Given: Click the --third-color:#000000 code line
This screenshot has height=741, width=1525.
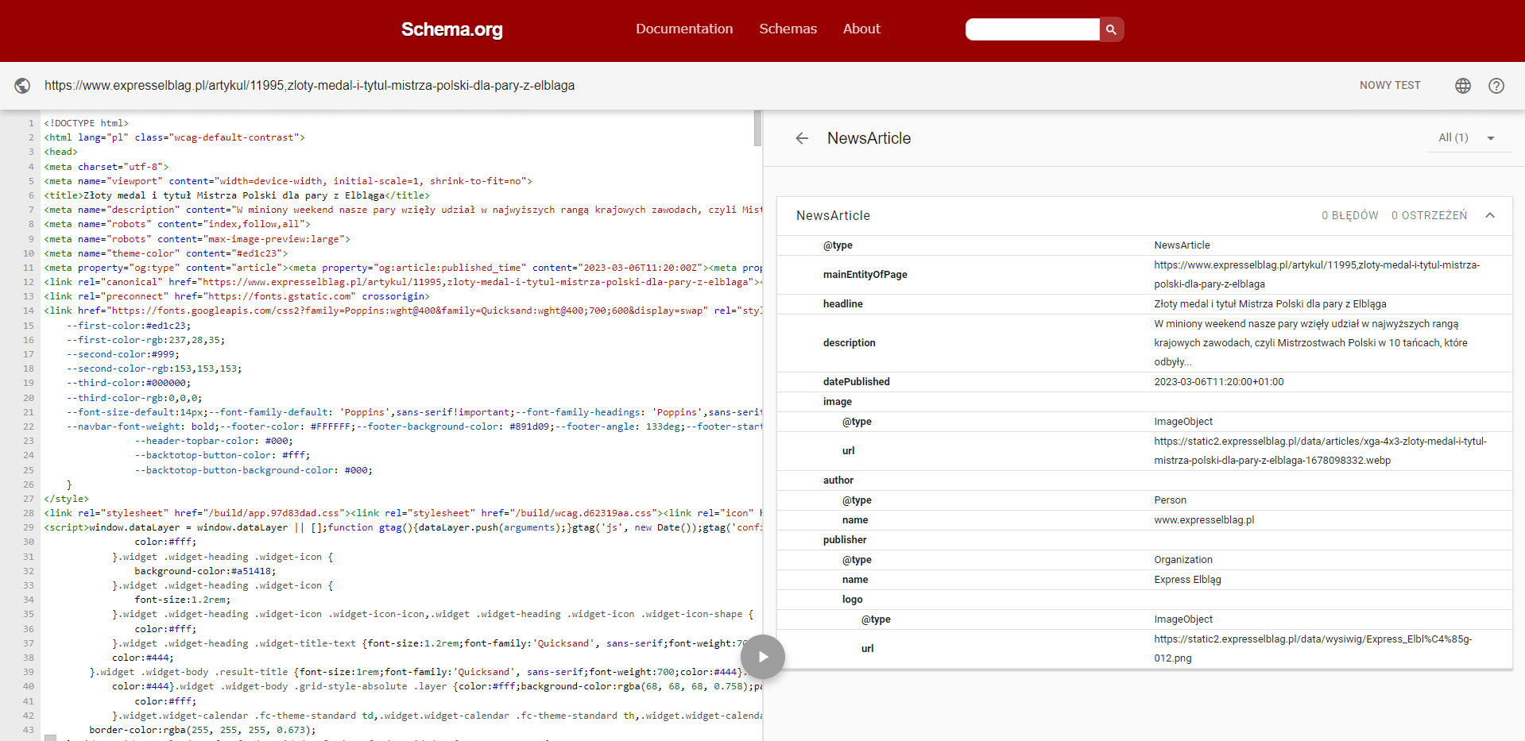Looking at the screenshot, I should pos(129,383).
